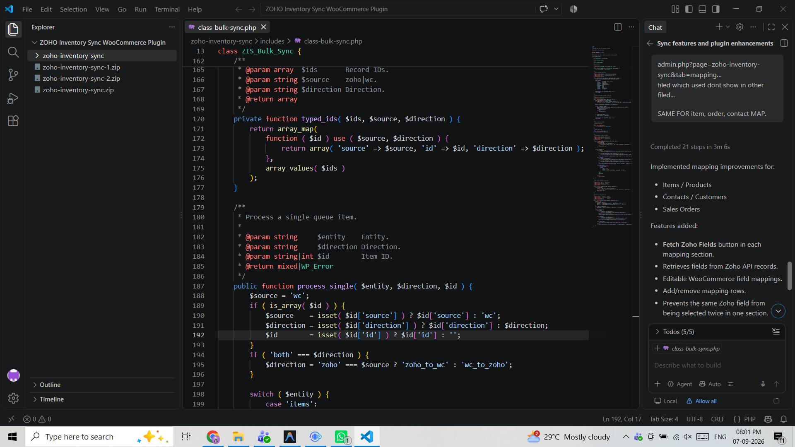Image resolution: width=795 pixels, height=447 pixels.
Task: Click the Describe what to build input
Action: (x=717, y=365)
